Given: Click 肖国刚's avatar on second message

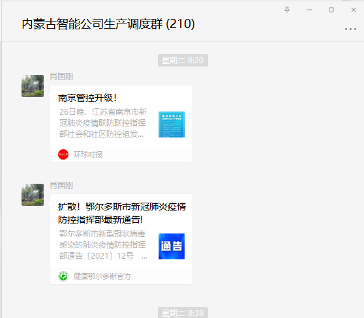Looking at the screenshot, I should click(x=33, y=195).
